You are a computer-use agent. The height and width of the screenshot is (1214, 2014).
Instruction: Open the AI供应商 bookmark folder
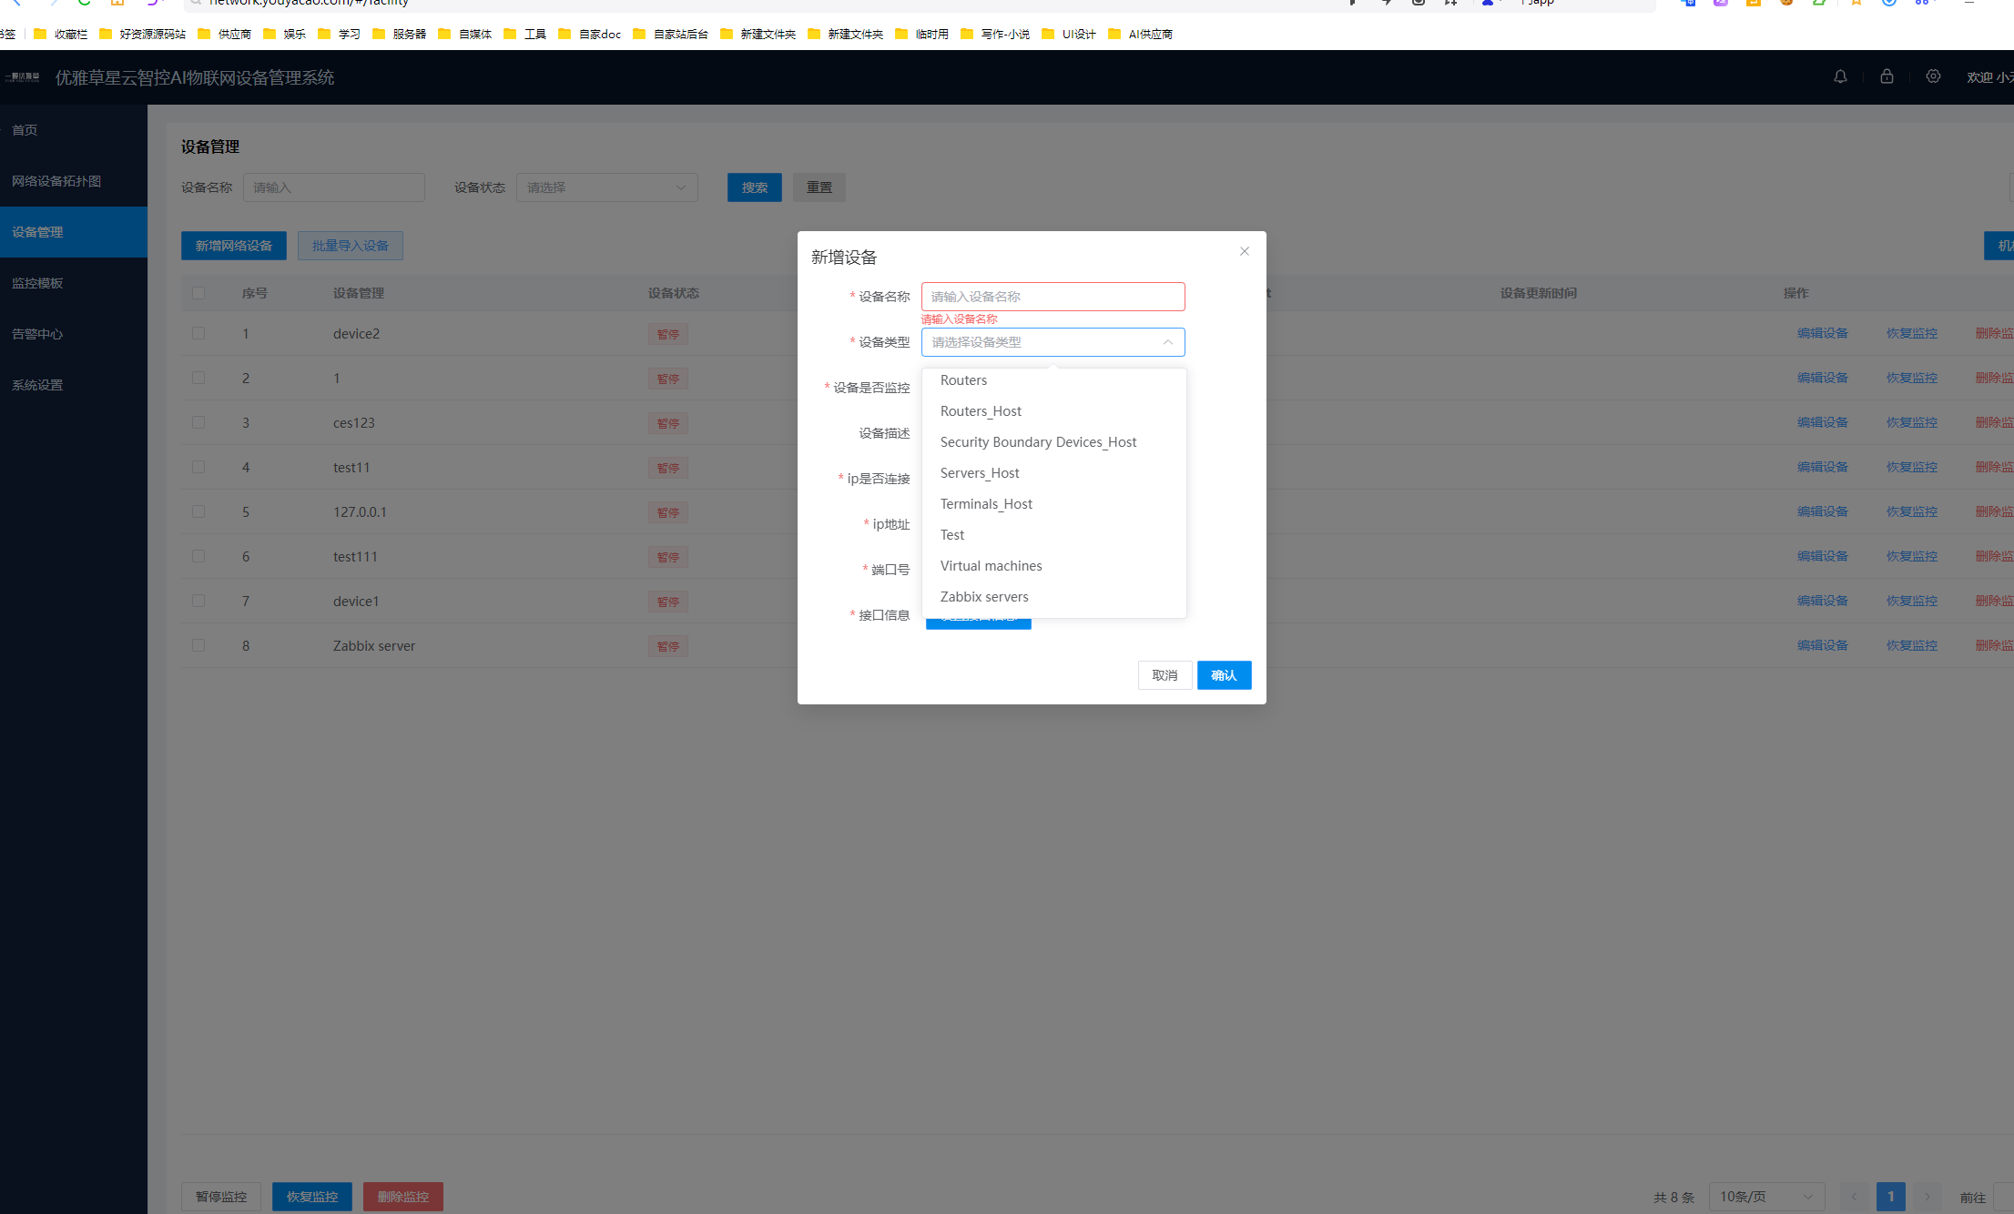(x=1140, y=35)
